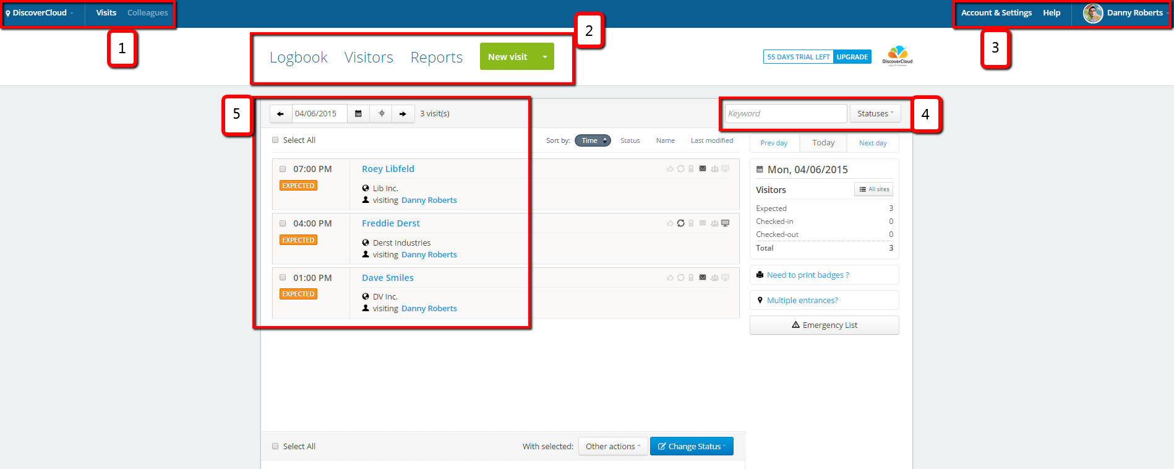The height and width of the screenshot is (469, 1174).
Task: Check the top Select All checkbox
Action: 275,140
